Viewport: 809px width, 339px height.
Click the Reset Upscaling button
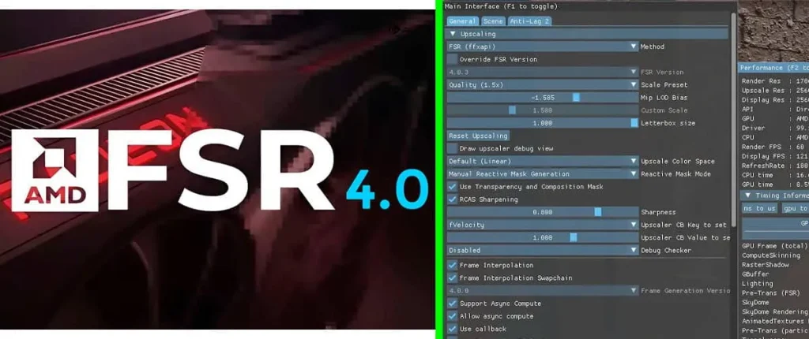tap(478, 136)
